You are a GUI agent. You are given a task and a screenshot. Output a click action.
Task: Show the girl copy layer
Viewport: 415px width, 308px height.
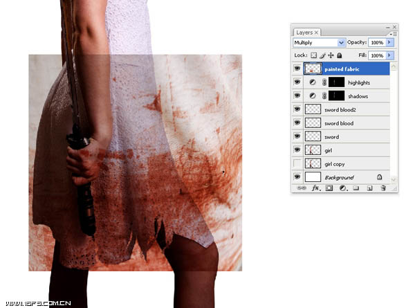point(297,163)
